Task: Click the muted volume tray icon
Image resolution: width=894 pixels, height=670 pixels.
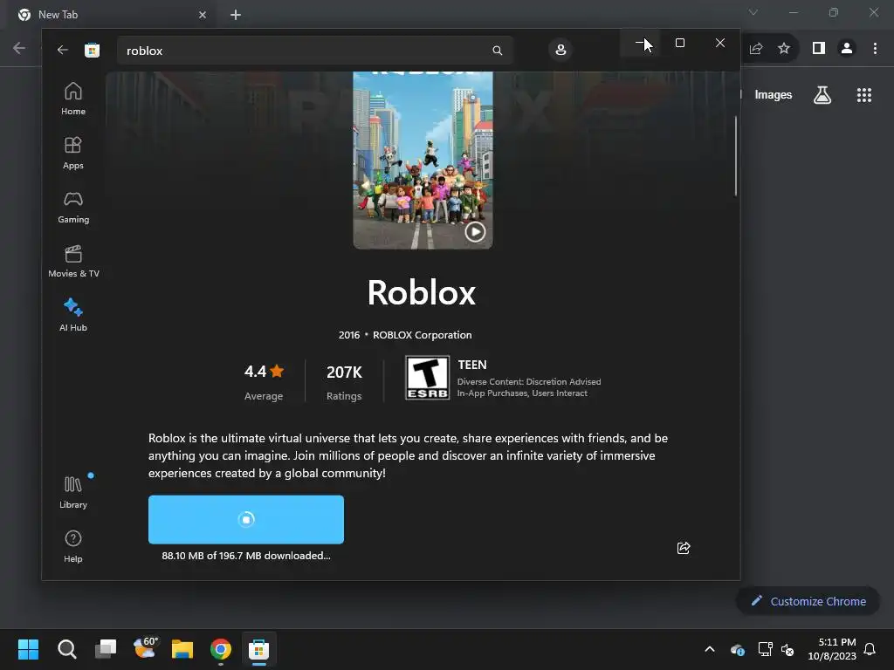Action: 788,649
